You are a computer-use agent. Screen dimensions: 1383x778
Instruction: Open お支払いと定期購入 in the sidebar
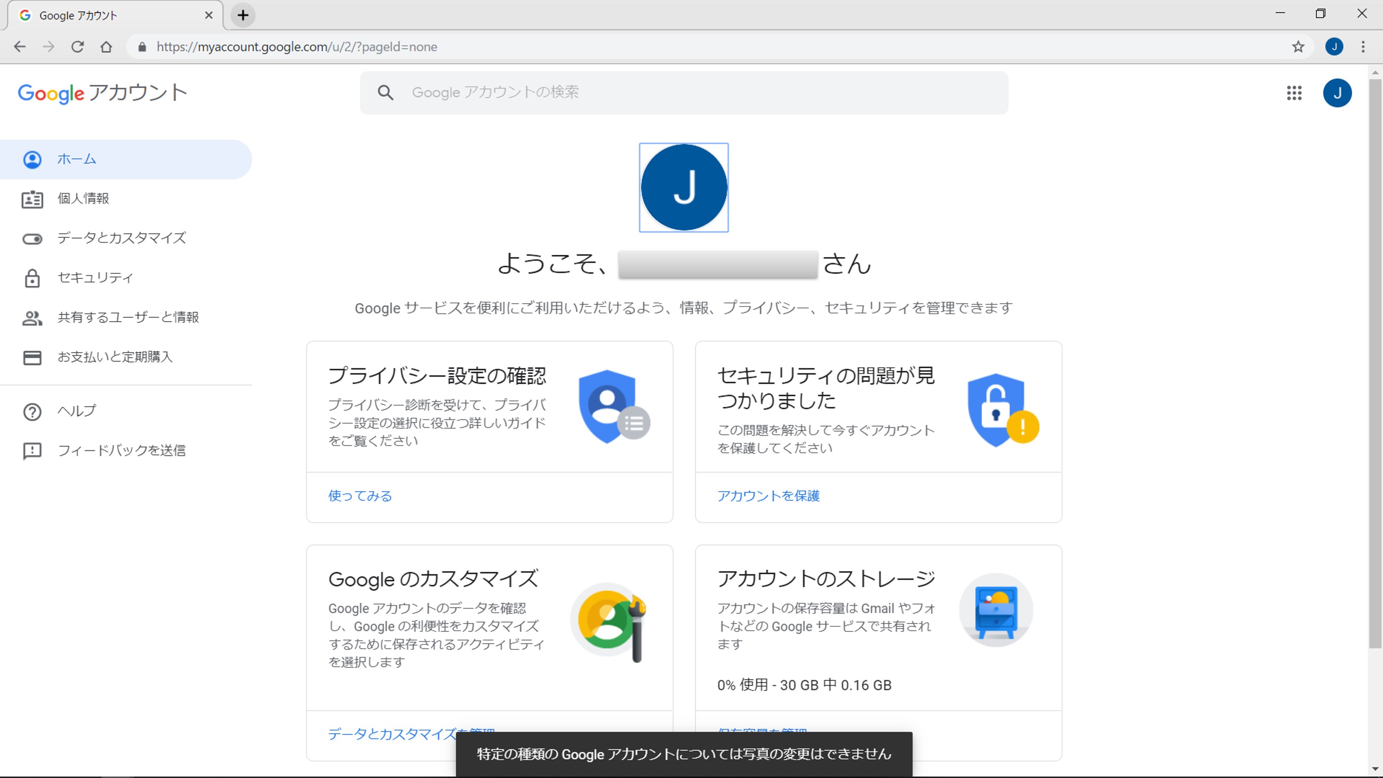[x=126, y=358]
